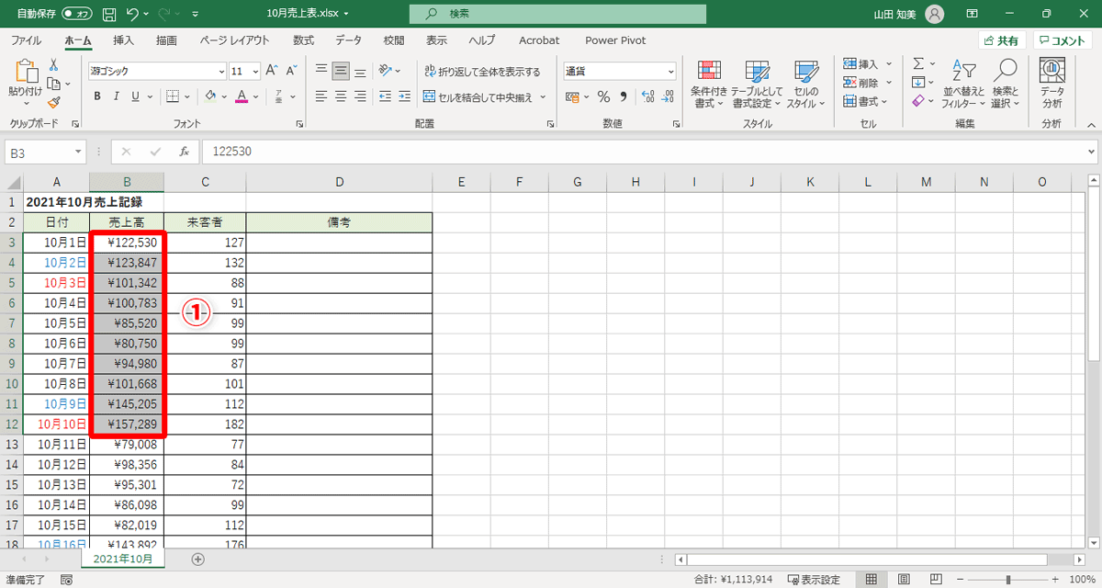The width and height of the screenshot is (1102, 588).
Task: Align text to the right
Action: (361, 96)
